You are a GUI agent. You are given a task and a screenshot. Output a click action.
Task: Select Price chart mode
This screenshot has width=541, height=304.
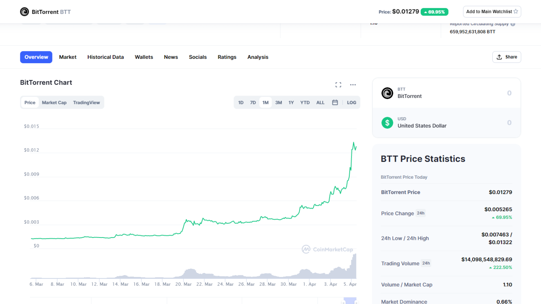coord(30,102)
